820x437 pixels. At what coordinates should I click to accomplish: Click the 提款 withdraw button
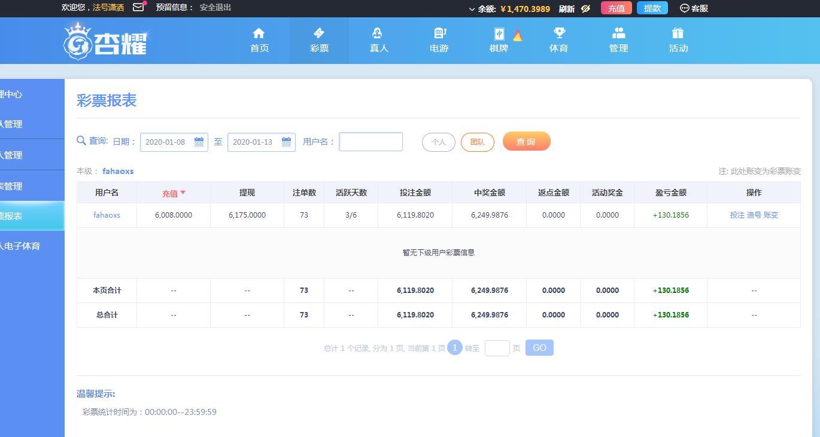(x=652, y=8)
